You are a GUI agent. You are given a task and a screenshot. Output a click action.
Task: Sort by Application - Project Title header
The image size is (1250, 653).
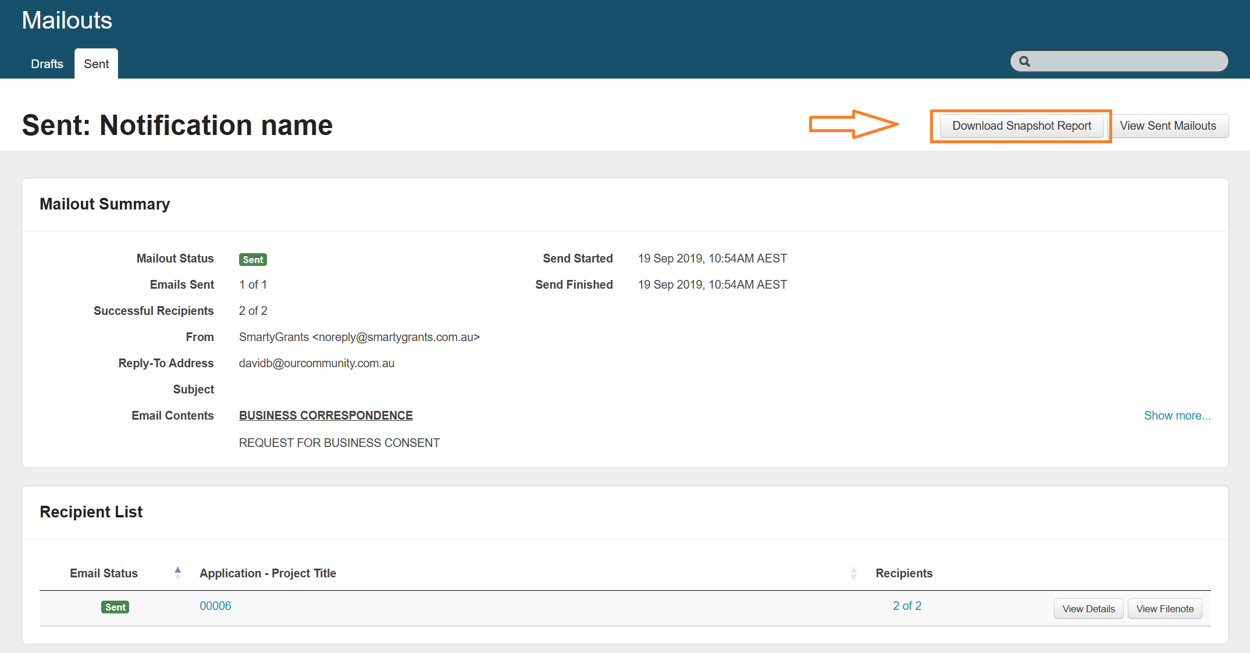pyautogui.click(x=268, y=573)
